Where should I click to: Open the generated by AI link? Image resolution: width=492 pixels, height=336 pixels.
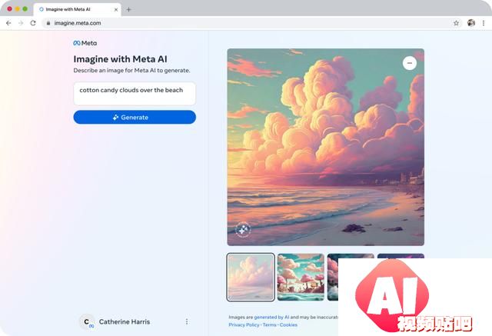point(271,318)
